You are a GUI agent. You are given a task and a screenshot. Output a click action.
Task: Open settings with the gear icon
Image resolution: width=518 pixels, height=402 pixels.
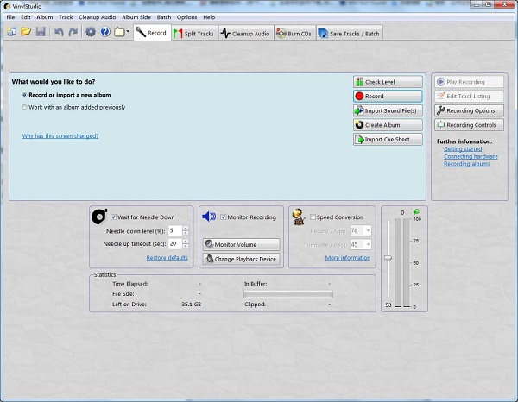[x=91, y=33]
